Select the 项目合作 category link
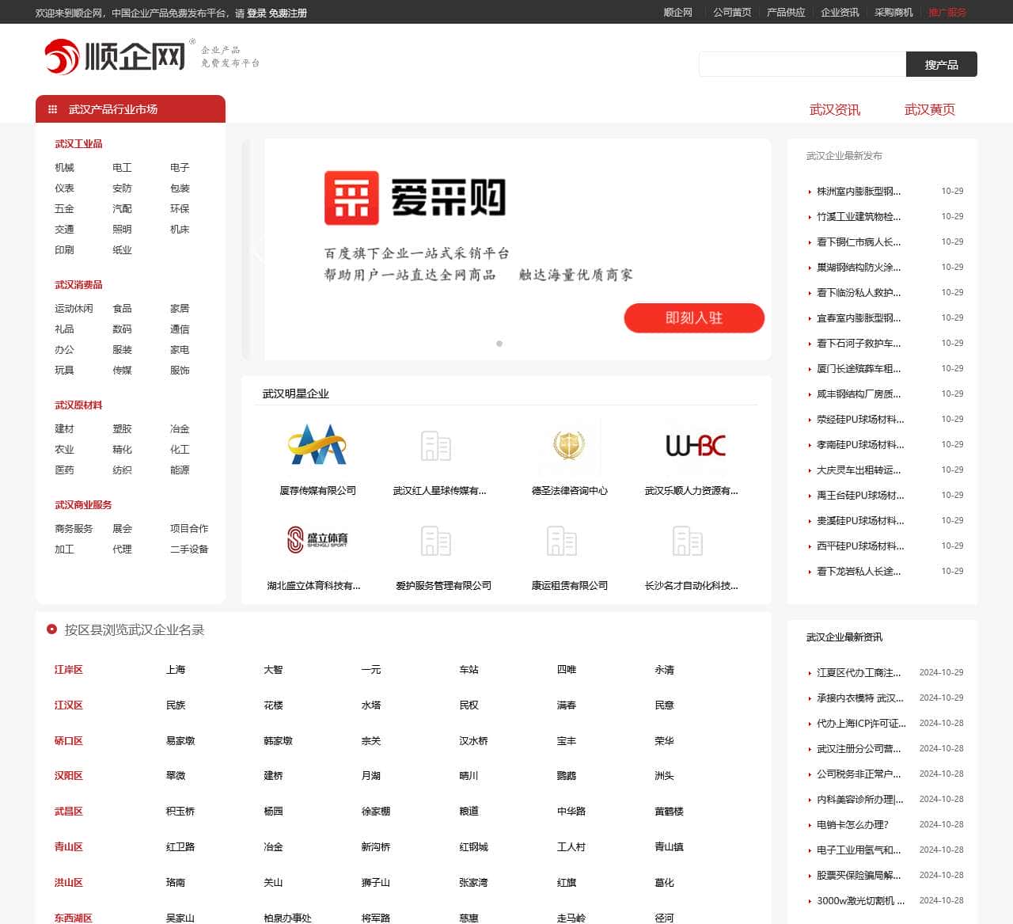The image size is (1013, 924). pos(189,529)
